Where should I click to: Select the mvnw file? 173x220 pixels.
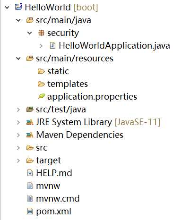[43, 186]
